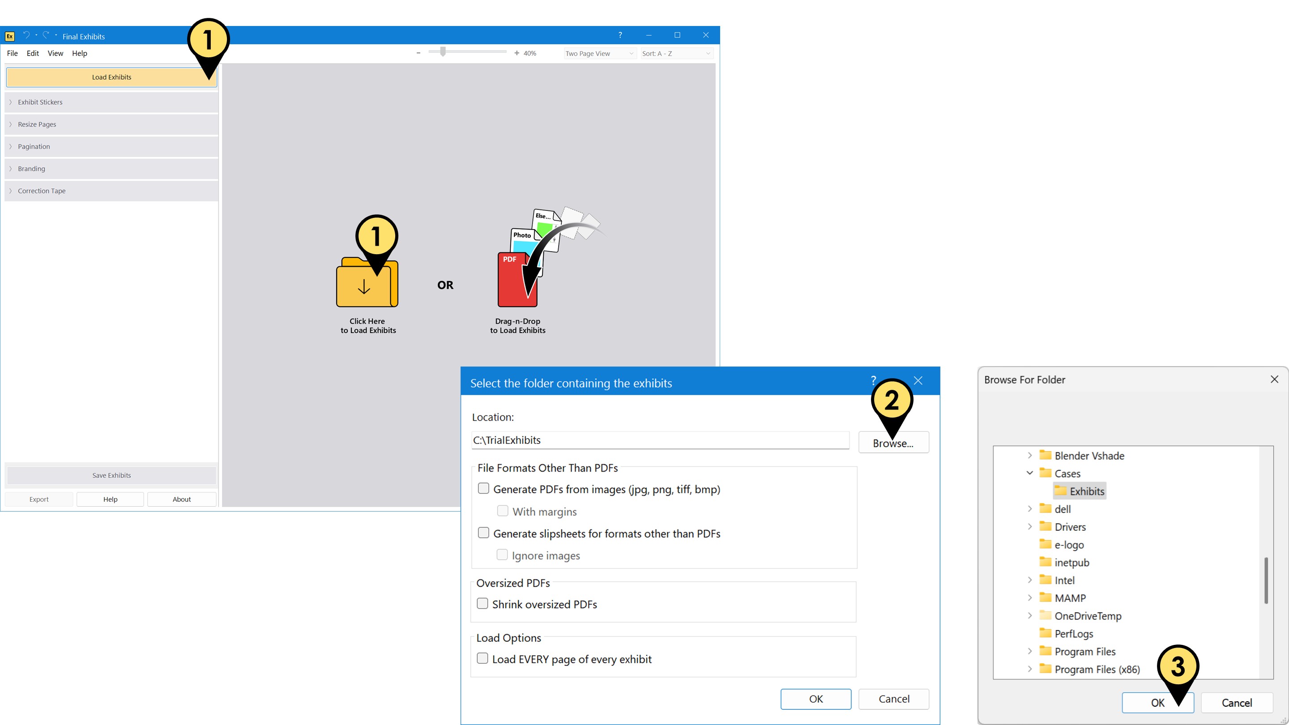This screenshot has height=725, width=1289.
Task: Click the Save Exhibits button
Action: 111,475
